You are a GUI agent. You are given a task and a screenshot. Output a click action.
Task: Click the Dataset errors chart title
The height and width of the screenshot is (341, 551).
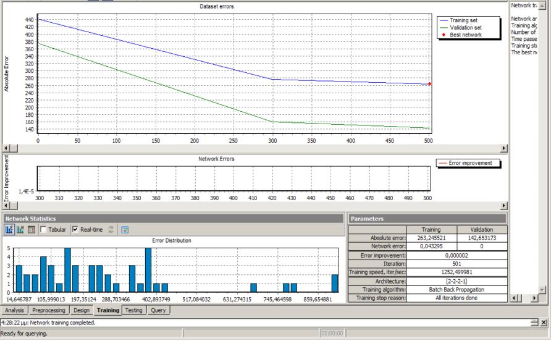click(216, 6)
